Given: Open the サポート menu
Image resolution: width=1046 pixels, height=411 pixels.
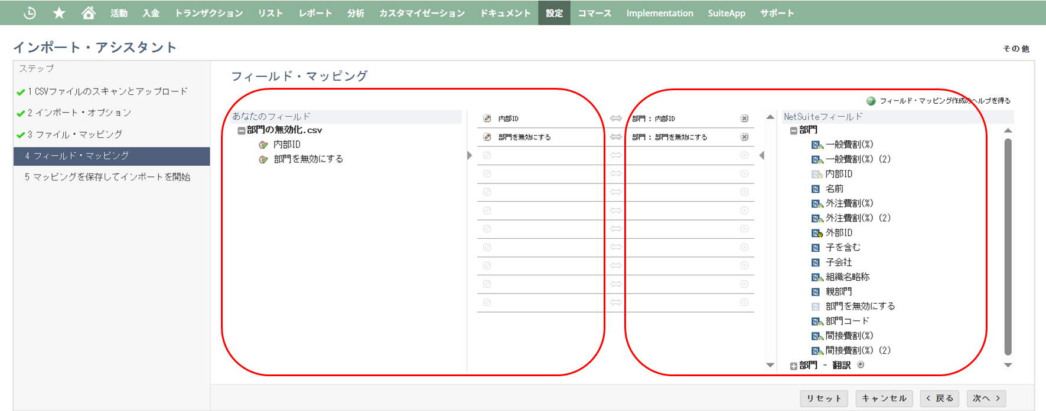Looking at the screenshot, I should point(777,13).
